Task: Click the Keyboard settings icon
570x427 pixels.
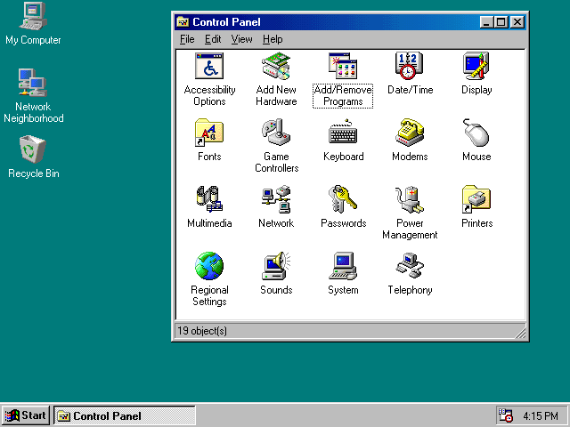Action: (x=343, y=133)
